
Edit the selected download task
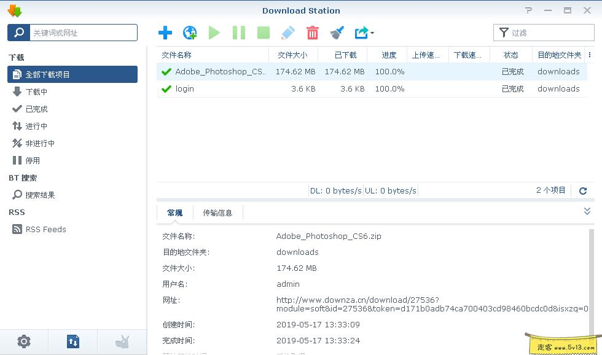[288, 33]
